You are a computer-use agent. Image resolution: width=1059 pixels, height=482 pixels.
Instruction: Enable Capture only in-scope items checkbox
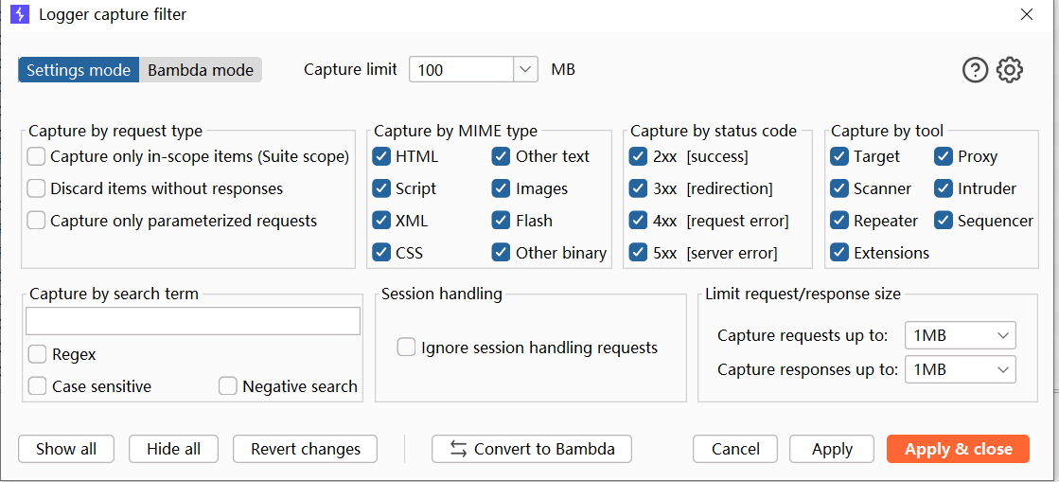tap(37, 156)
